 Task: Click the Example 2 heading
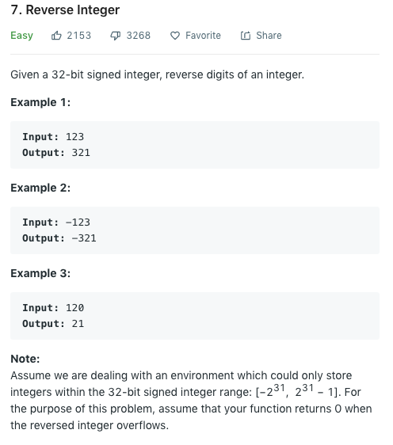[40, 188]
